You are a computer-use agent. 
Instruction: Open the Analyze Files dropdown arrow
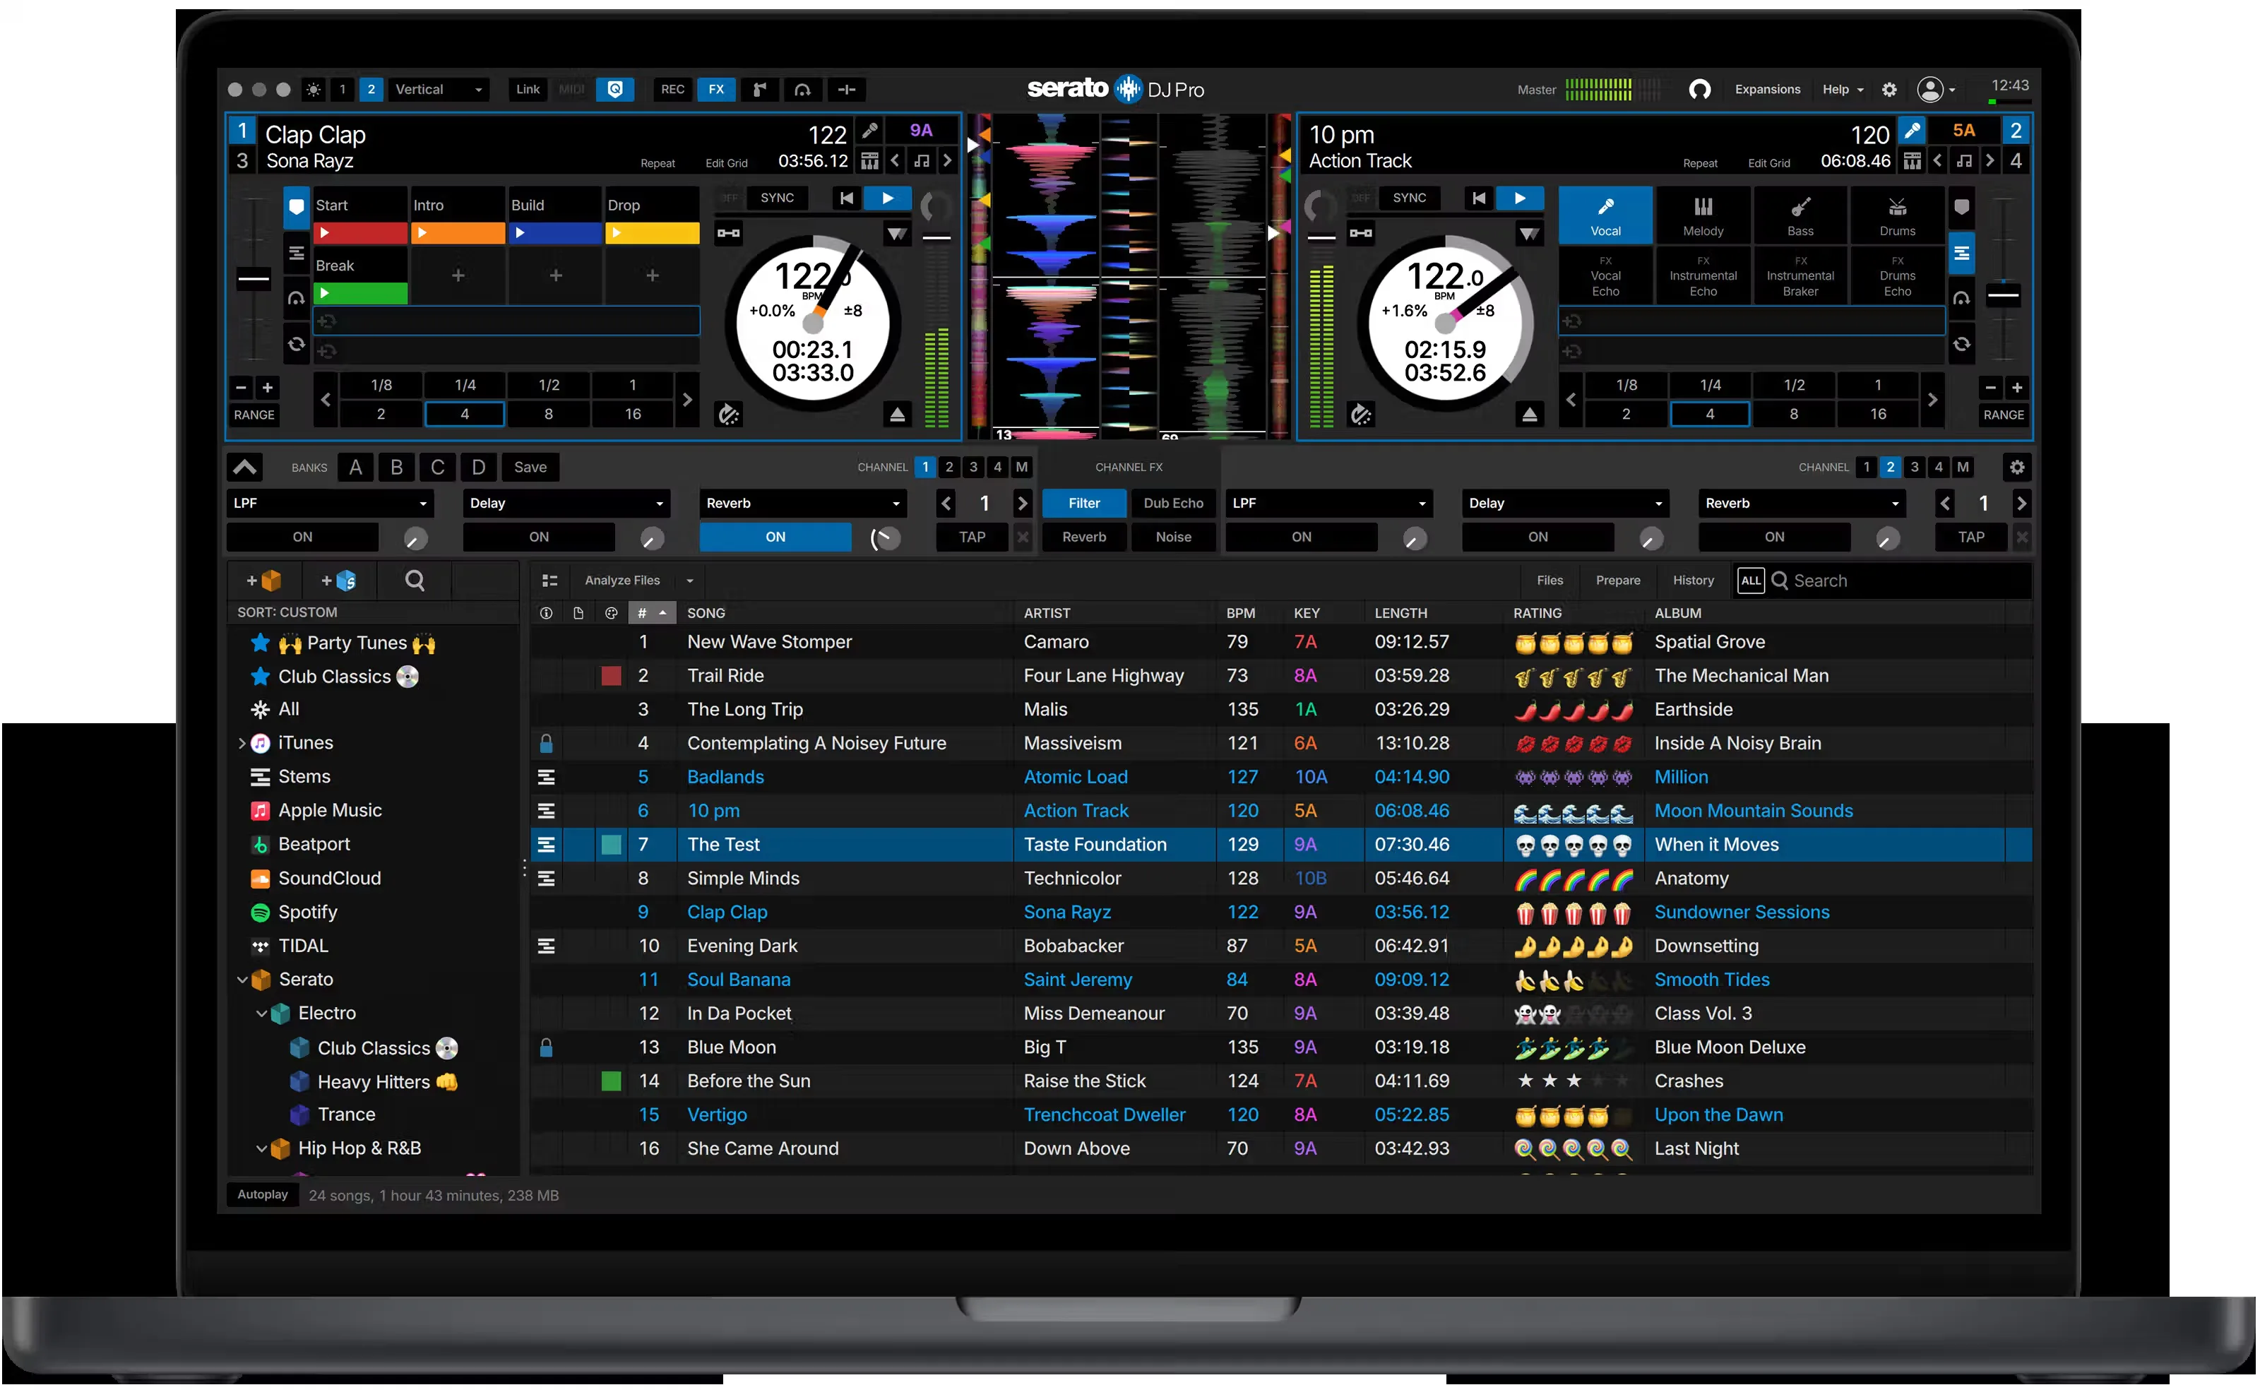[x=689, y=581]
